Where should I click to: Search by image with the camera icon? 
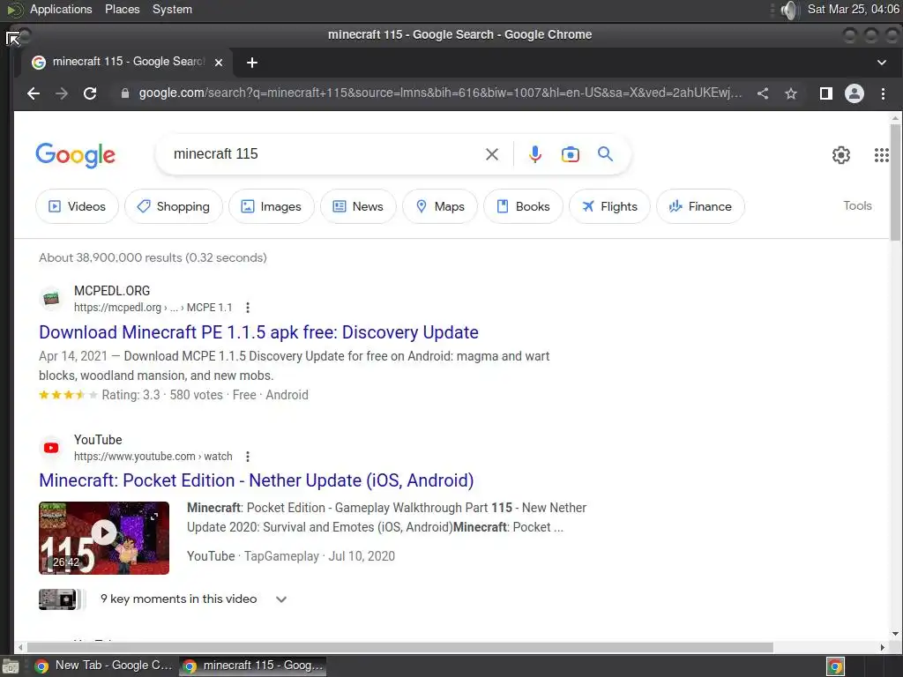coord(571,154)
